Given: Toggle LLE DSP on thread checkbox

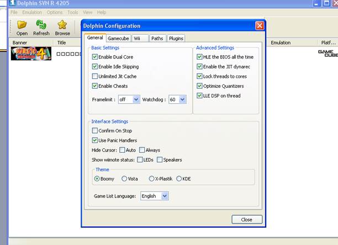Looking at the screenshot, I should tap(199, 95).
